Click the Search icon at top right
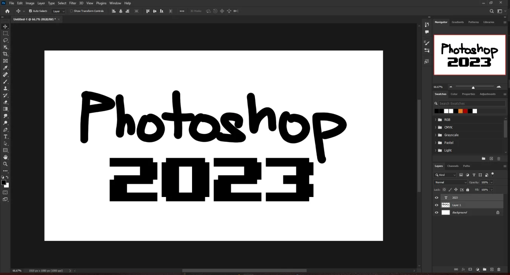 (x=491, y=11)
